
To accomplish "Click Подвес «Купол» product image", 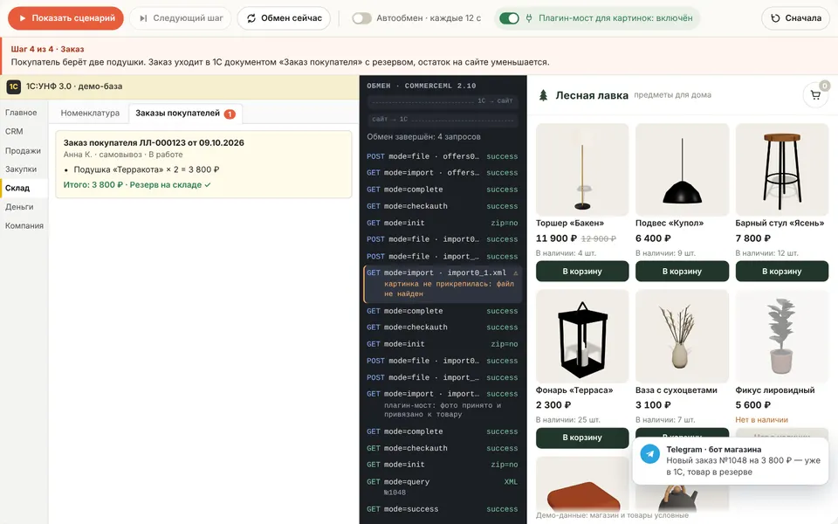I will click(682, 169).
